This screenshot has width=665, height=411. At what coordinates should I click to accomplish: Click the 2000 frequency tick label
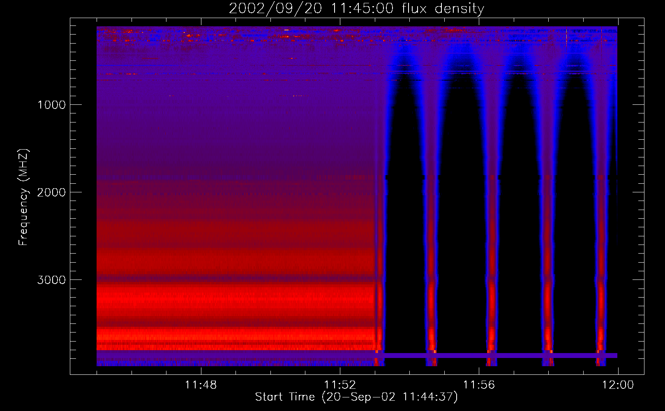(x=51, y=192)
